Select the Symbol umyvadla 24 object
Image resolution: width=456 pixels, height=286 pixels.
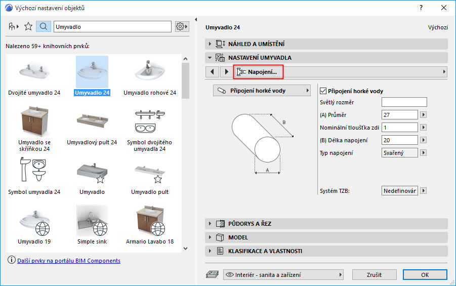click(x=34, y=176)
